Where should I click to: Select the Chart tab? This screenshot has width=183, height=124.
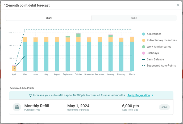(49, 18)
